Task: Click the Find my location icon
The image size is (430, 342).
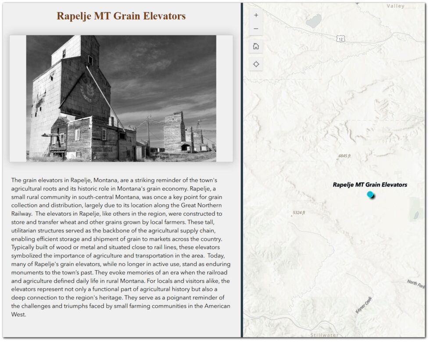Action: (256, 64)
